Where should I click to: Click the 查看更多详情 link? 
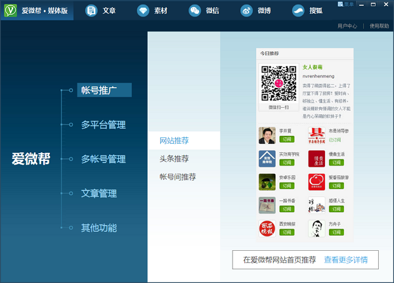click(x=346, y=259)
